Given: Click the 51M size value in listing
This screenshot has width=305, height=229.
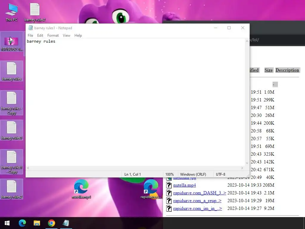Looking at the screenshot, I should click(x=270, y=107).
